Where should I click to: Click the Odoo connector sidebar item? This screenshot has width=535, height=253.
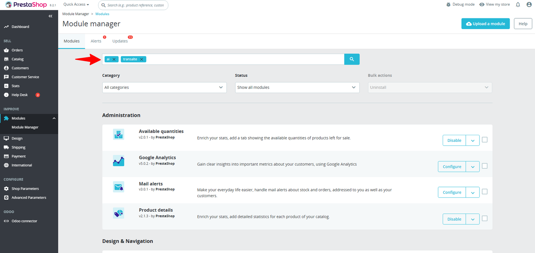coord(24,221)
